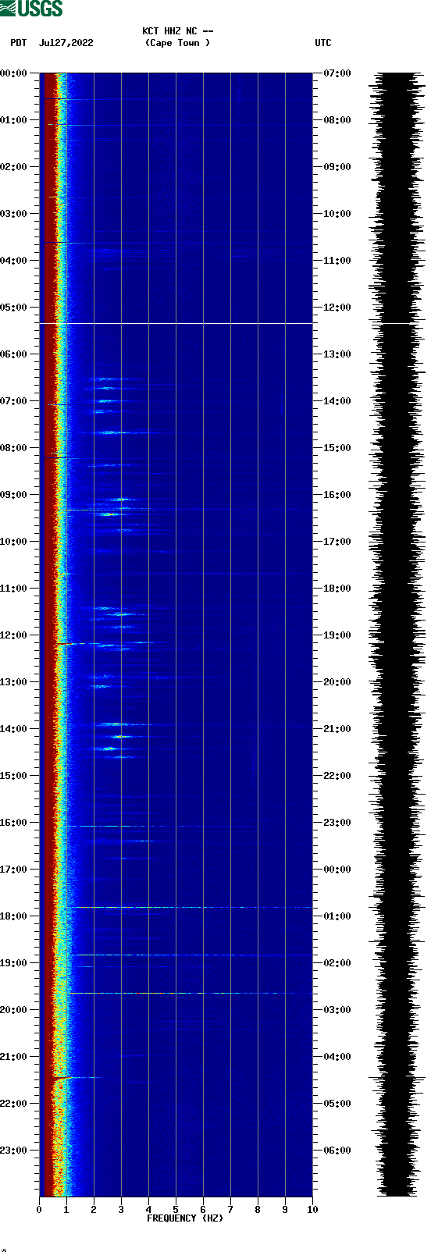The height and width of the screenshot is (1259, 431).
Task: Click the 3 Hz frequency tick label
Action: (x=121, y=1210)
